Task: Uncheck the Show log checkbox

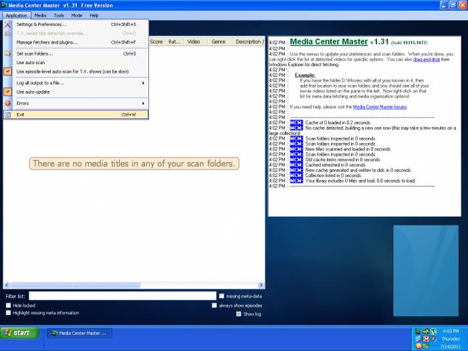Action: pyautogui.click(x=239, y=314)
